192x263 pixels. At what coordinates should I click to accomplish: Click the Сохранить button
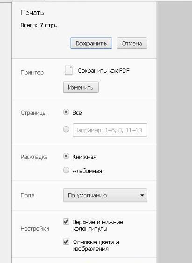91,43
